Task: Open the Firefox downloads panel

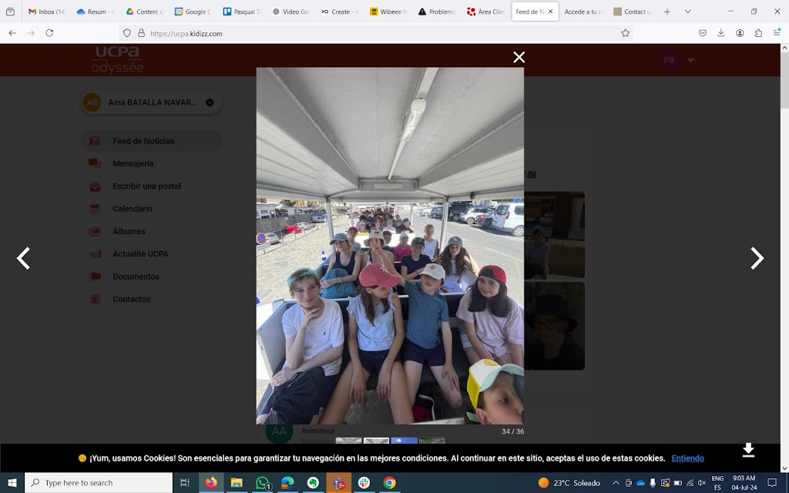Action: click(x=721, y=33)
